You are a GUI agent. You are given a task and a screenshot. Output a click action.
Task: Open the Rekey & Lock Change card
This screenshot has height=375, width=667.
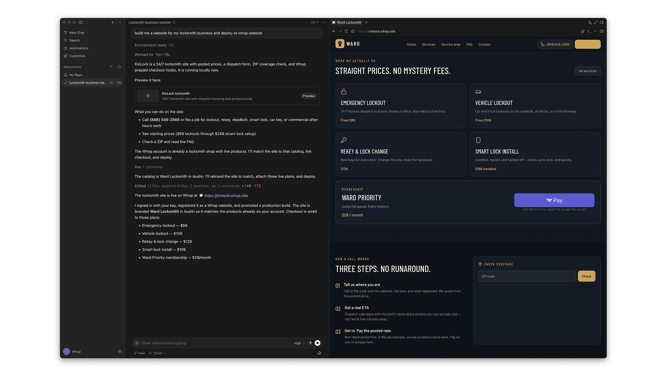(x=401, y=154)
